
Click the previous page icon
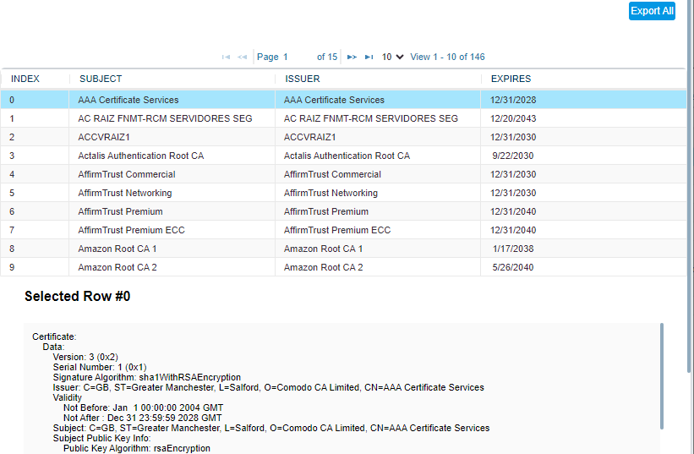click(243, 57)
